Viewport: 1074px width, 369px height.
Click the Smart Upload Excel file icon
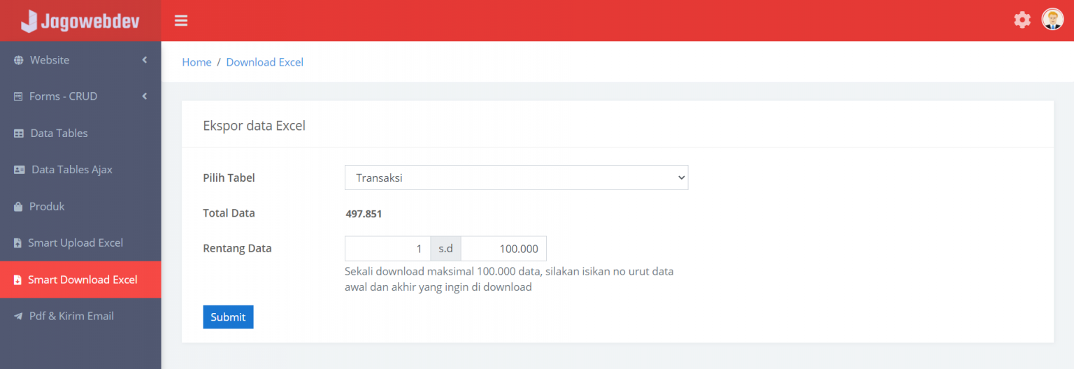click(18, 243)
